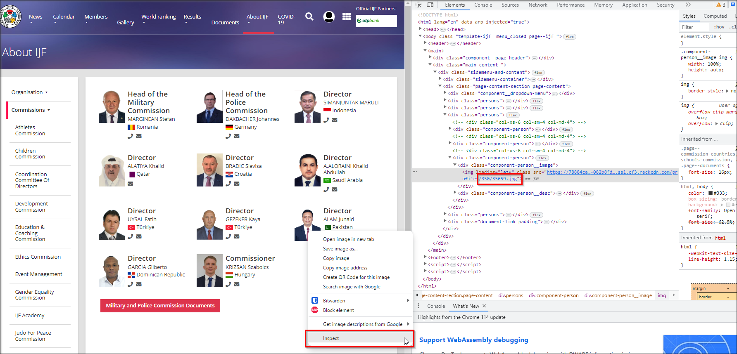Image resolution: width=737 pixels, height=354 pixels.
Task: Open the DevTools issues warning badge
Action: (721, 5)
